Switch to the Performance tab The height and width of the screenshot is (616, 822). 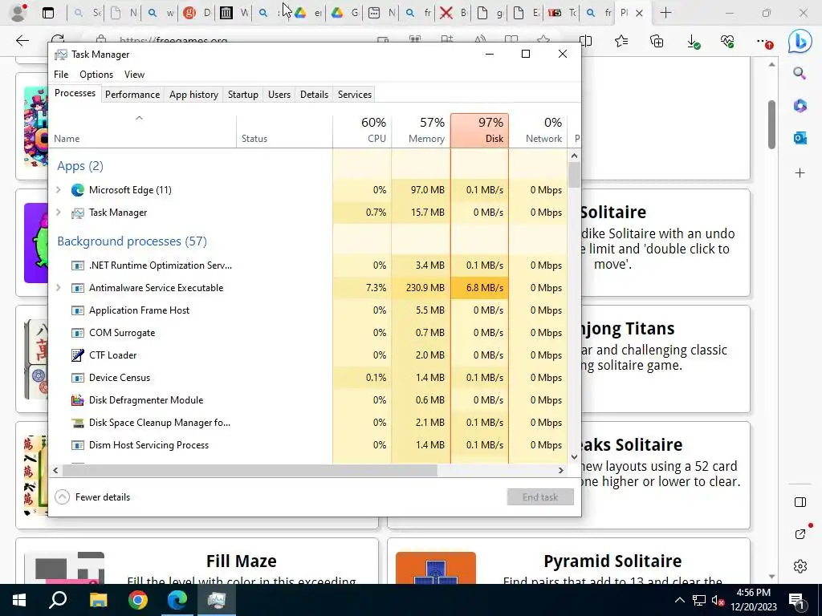(132, 95)
